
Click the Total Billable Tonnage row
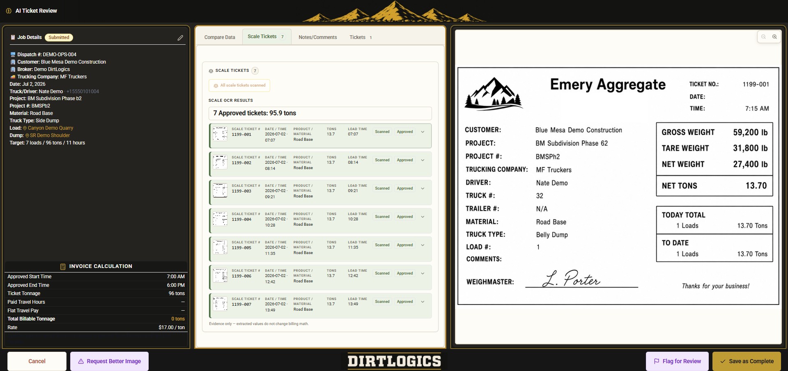click(96, 319)
